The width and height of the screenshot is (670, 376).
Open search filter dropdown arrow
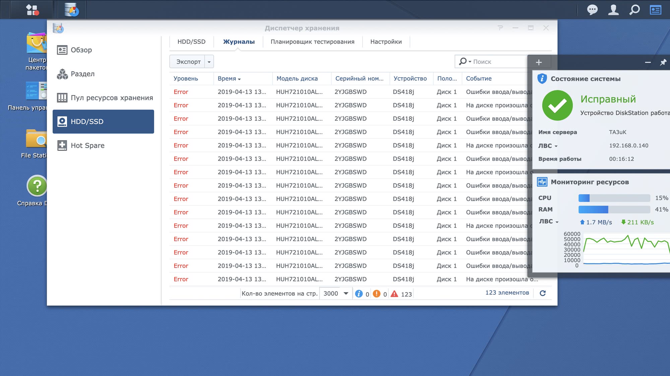(470, 62)
